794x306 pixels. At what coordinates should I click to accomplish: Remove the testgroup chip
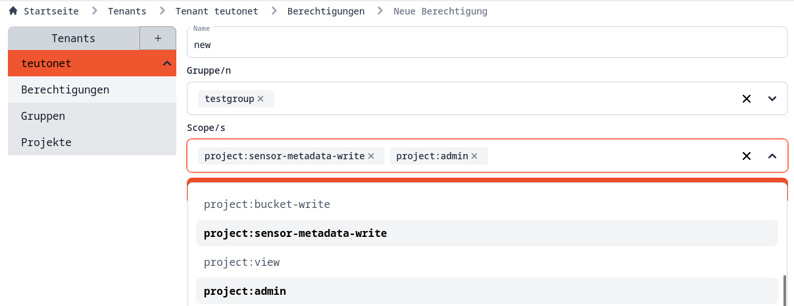(x=261, y=99)
